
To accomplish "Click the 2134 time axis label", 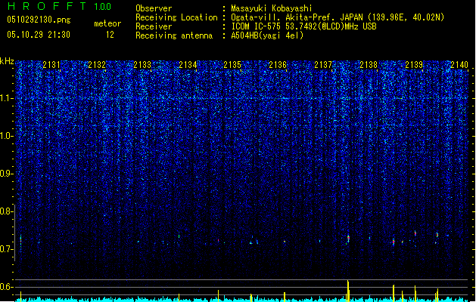I will click(x=188, y=65).
